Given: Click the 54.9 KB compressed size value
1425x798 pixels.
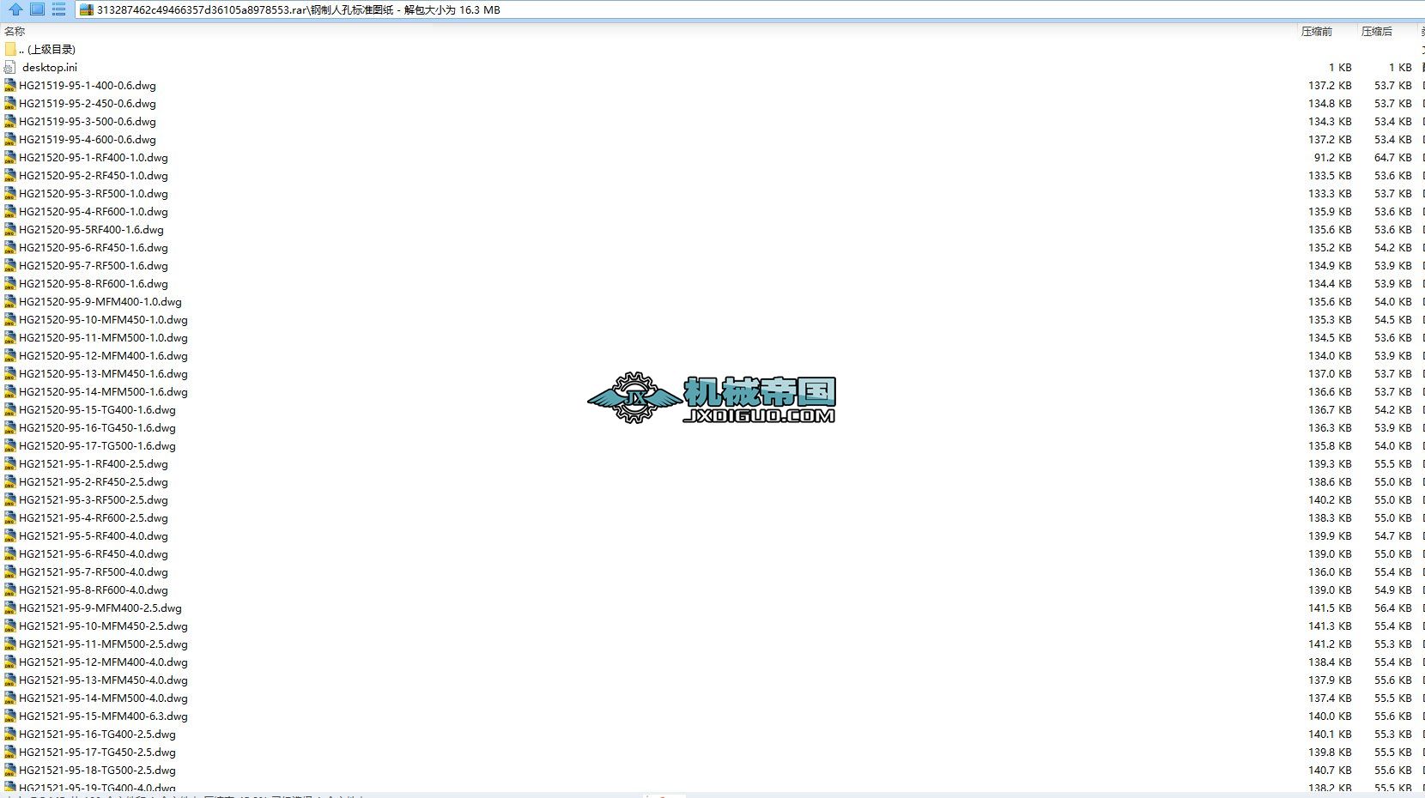Looking at the screenshot, I should pyautogui.click(x=1393, y=589).
